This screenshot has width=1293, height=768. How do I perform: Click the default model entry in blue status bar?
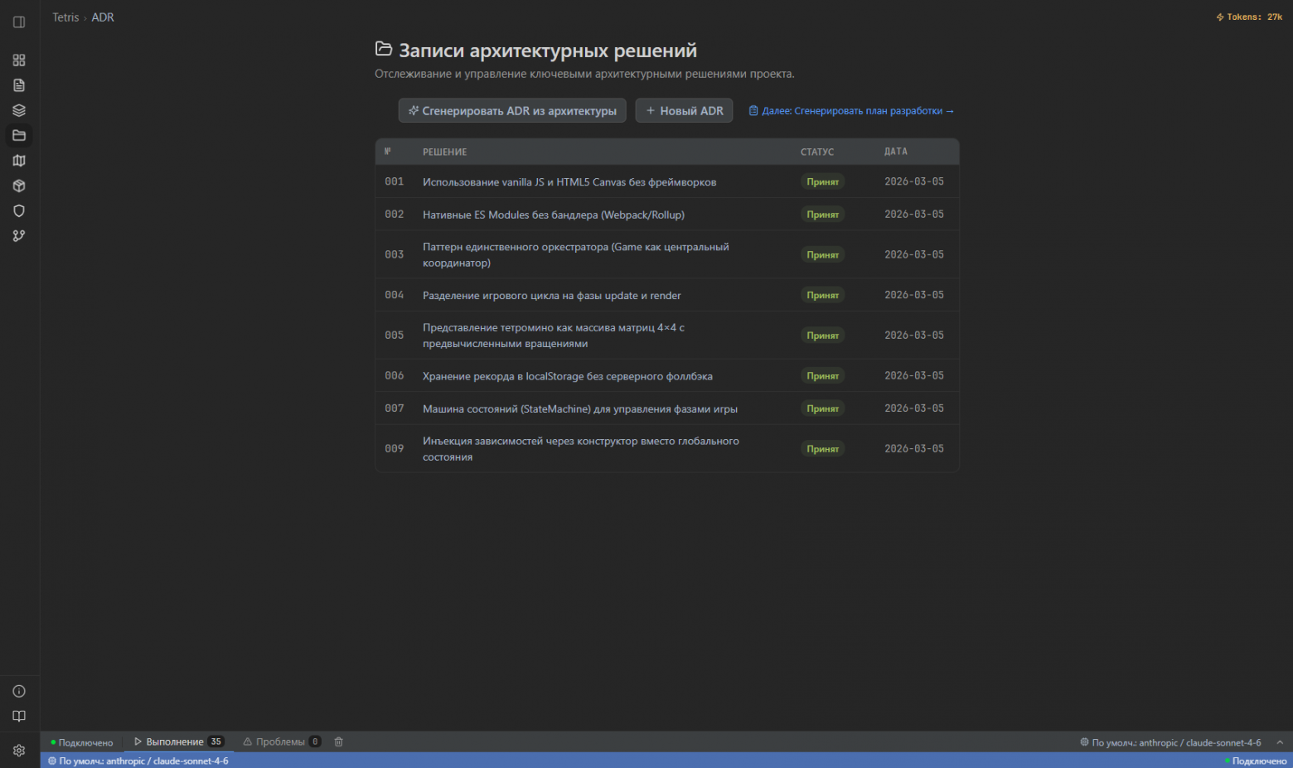click(x=138, y=761)
